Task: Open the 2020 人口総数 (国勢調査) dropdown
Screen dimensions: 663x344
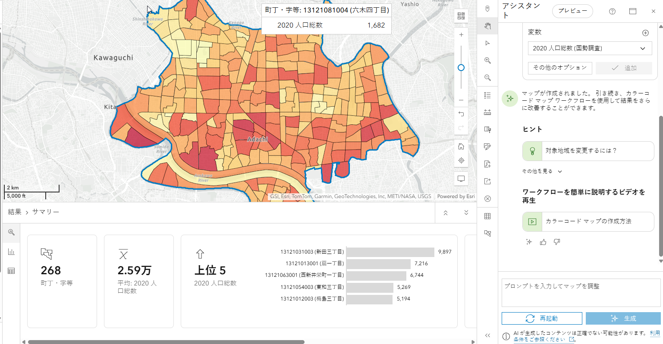Action: (590, 48)
